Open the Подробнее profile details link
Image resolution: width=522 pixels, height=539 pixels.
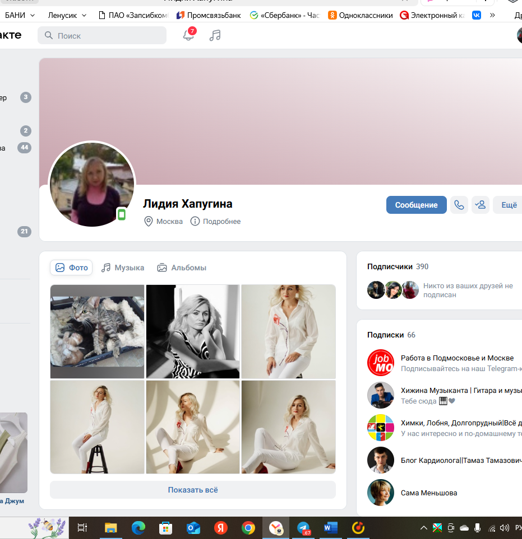point(215,222)
